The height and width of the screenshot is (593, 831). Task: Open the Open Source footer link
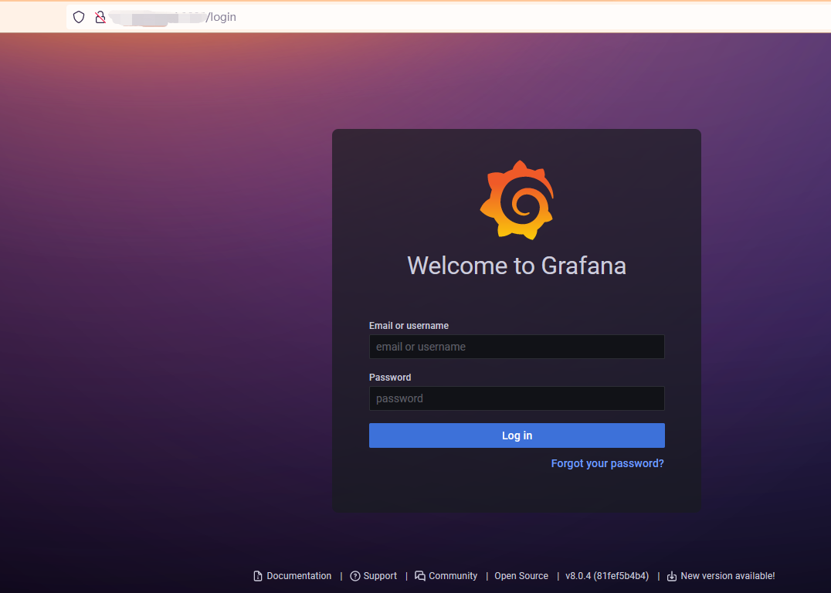(521, 576)
